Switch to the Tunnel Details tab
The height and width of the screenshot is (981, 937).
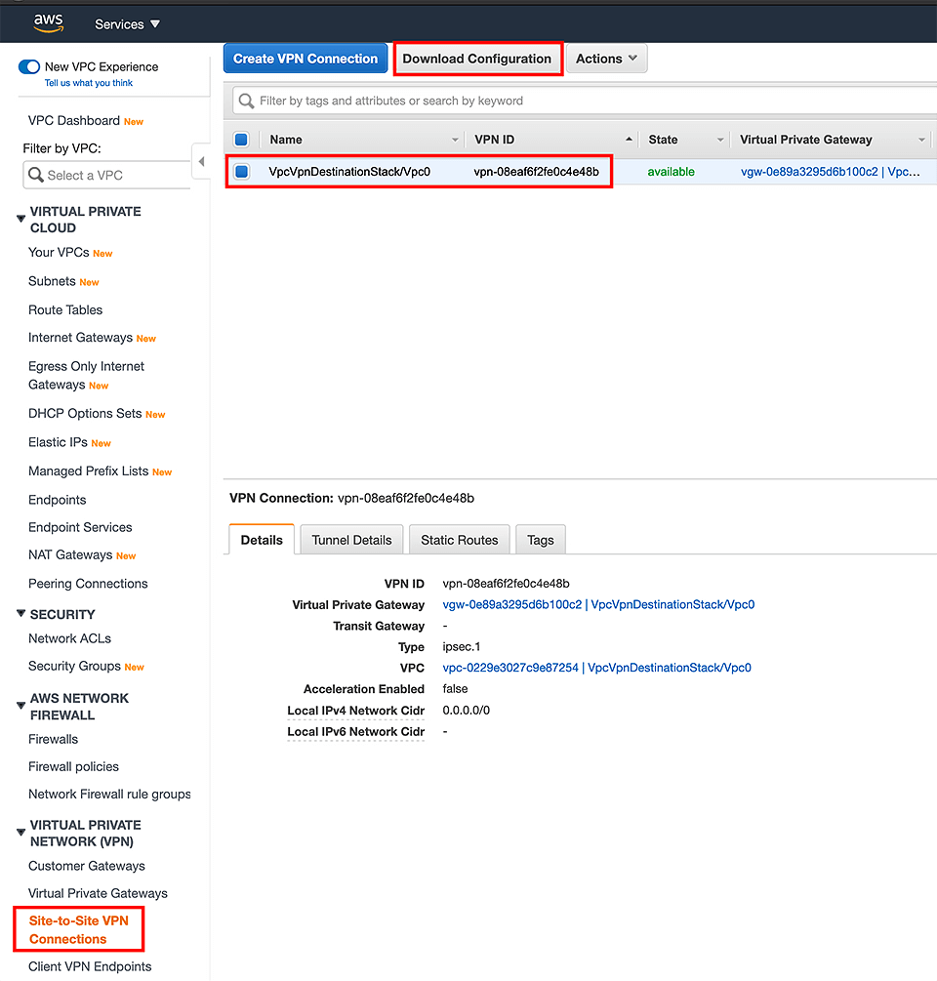[x=351, y=539]
